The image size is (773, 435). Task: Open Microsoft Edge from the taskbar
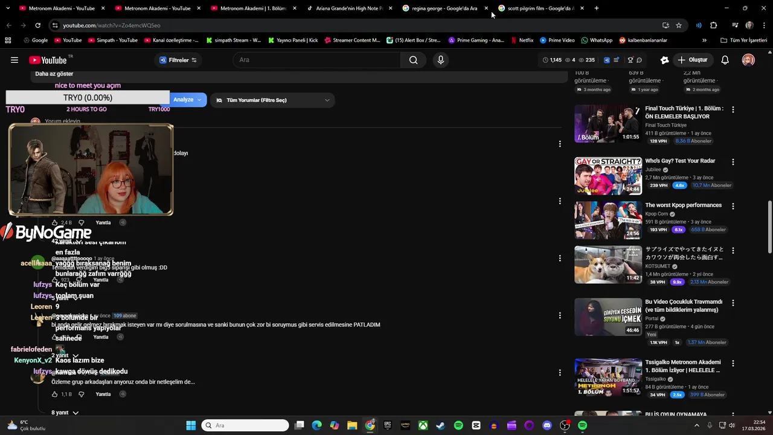(x=316, y=425)
